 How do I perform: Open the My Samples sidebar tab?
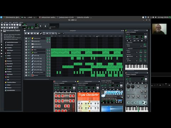click(x=1, y=48)
